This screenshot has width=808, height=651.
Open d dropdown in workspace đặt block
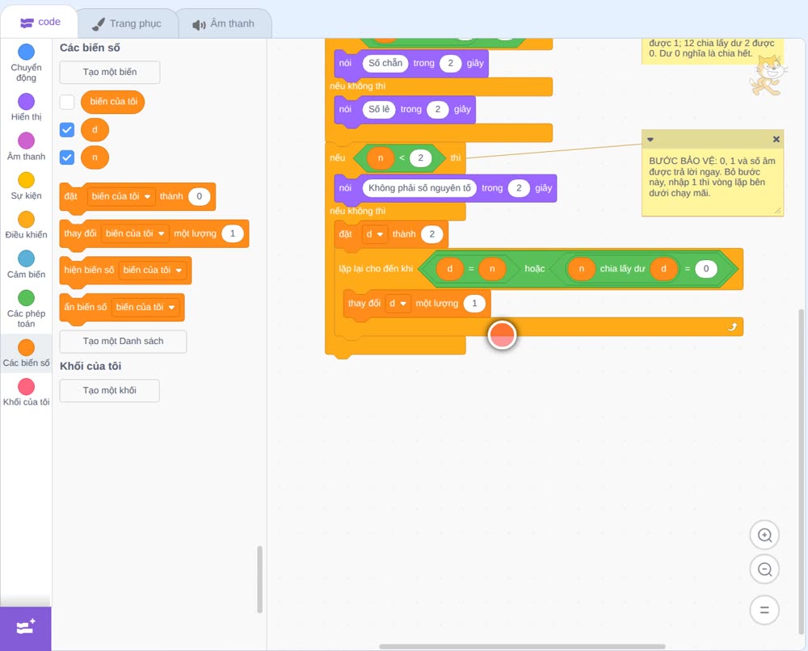(x=375, y=234)
